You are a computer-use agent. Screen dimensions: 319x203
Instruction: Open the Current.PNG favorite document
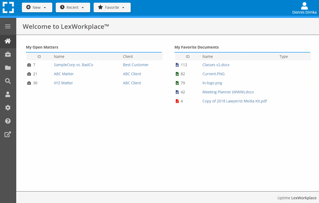click(213, 74)
